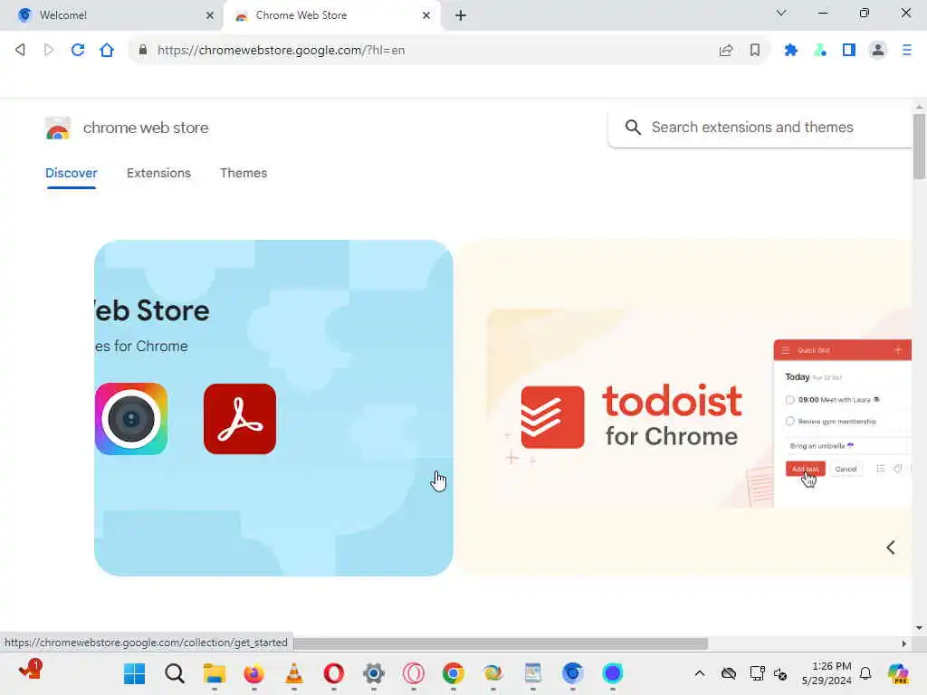
Task: Select the Chrome Web Store browser tab
Action: coord(331,15)
